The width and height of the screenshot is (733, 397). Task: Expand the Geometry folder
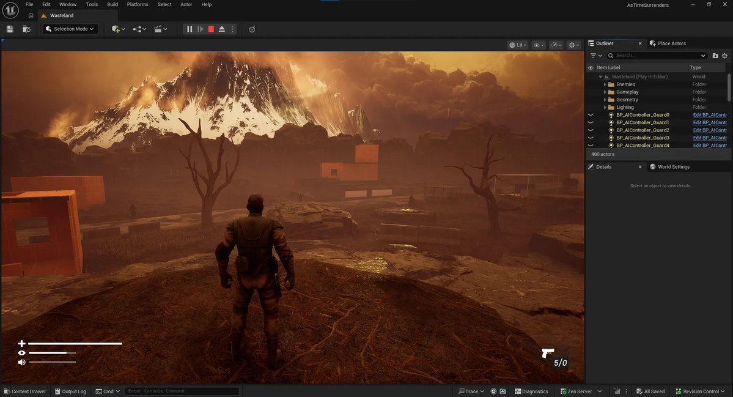coord(605,100)
